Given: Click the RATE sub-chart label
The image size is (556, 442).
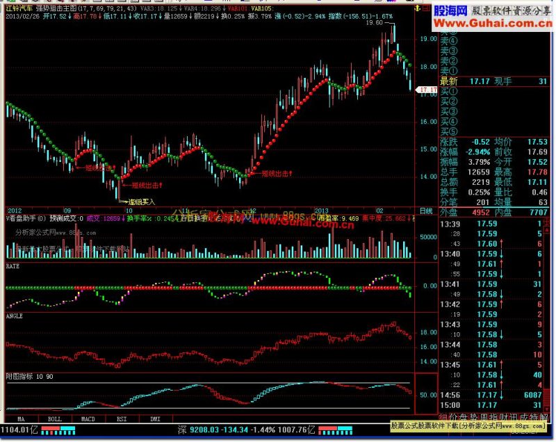Looking at the screenshot, I should pos(13,266).
